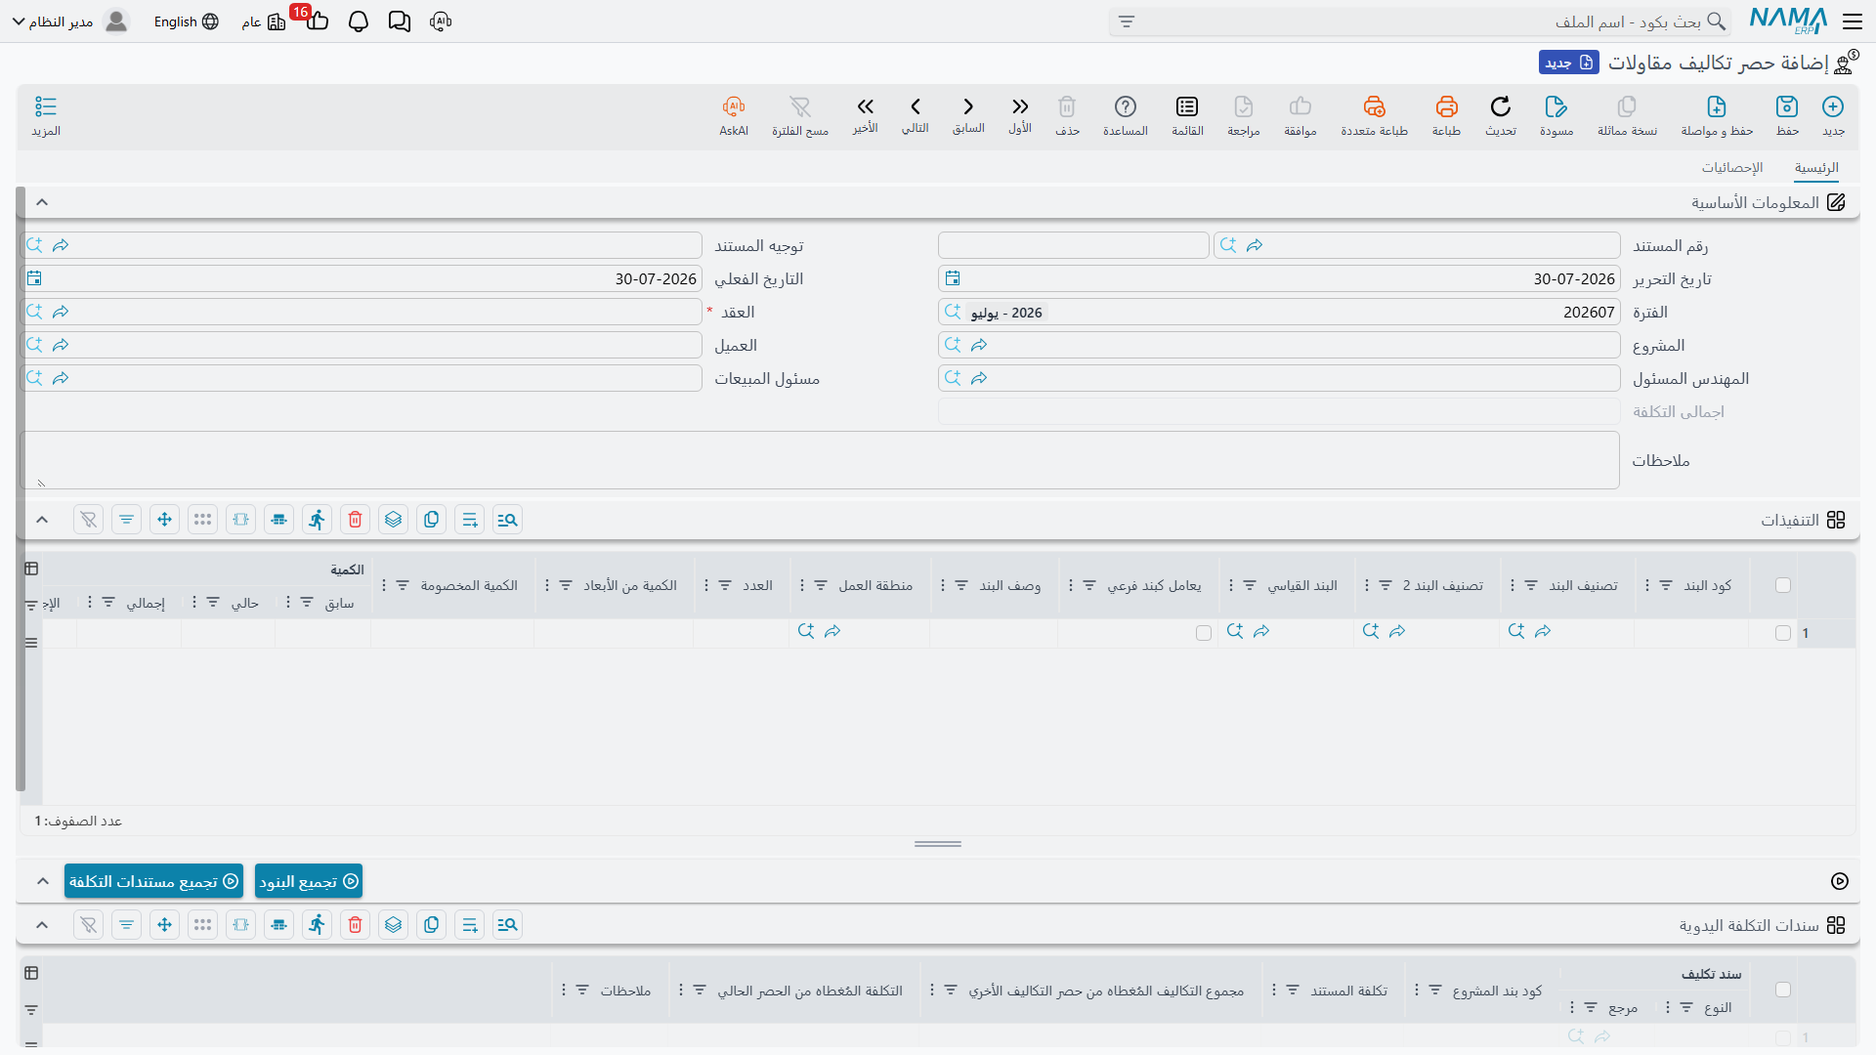Image resolution: width=1876 pixels, height=1055 pixels.
Task: Click into the global search field
Action: tap(1420, 21)
